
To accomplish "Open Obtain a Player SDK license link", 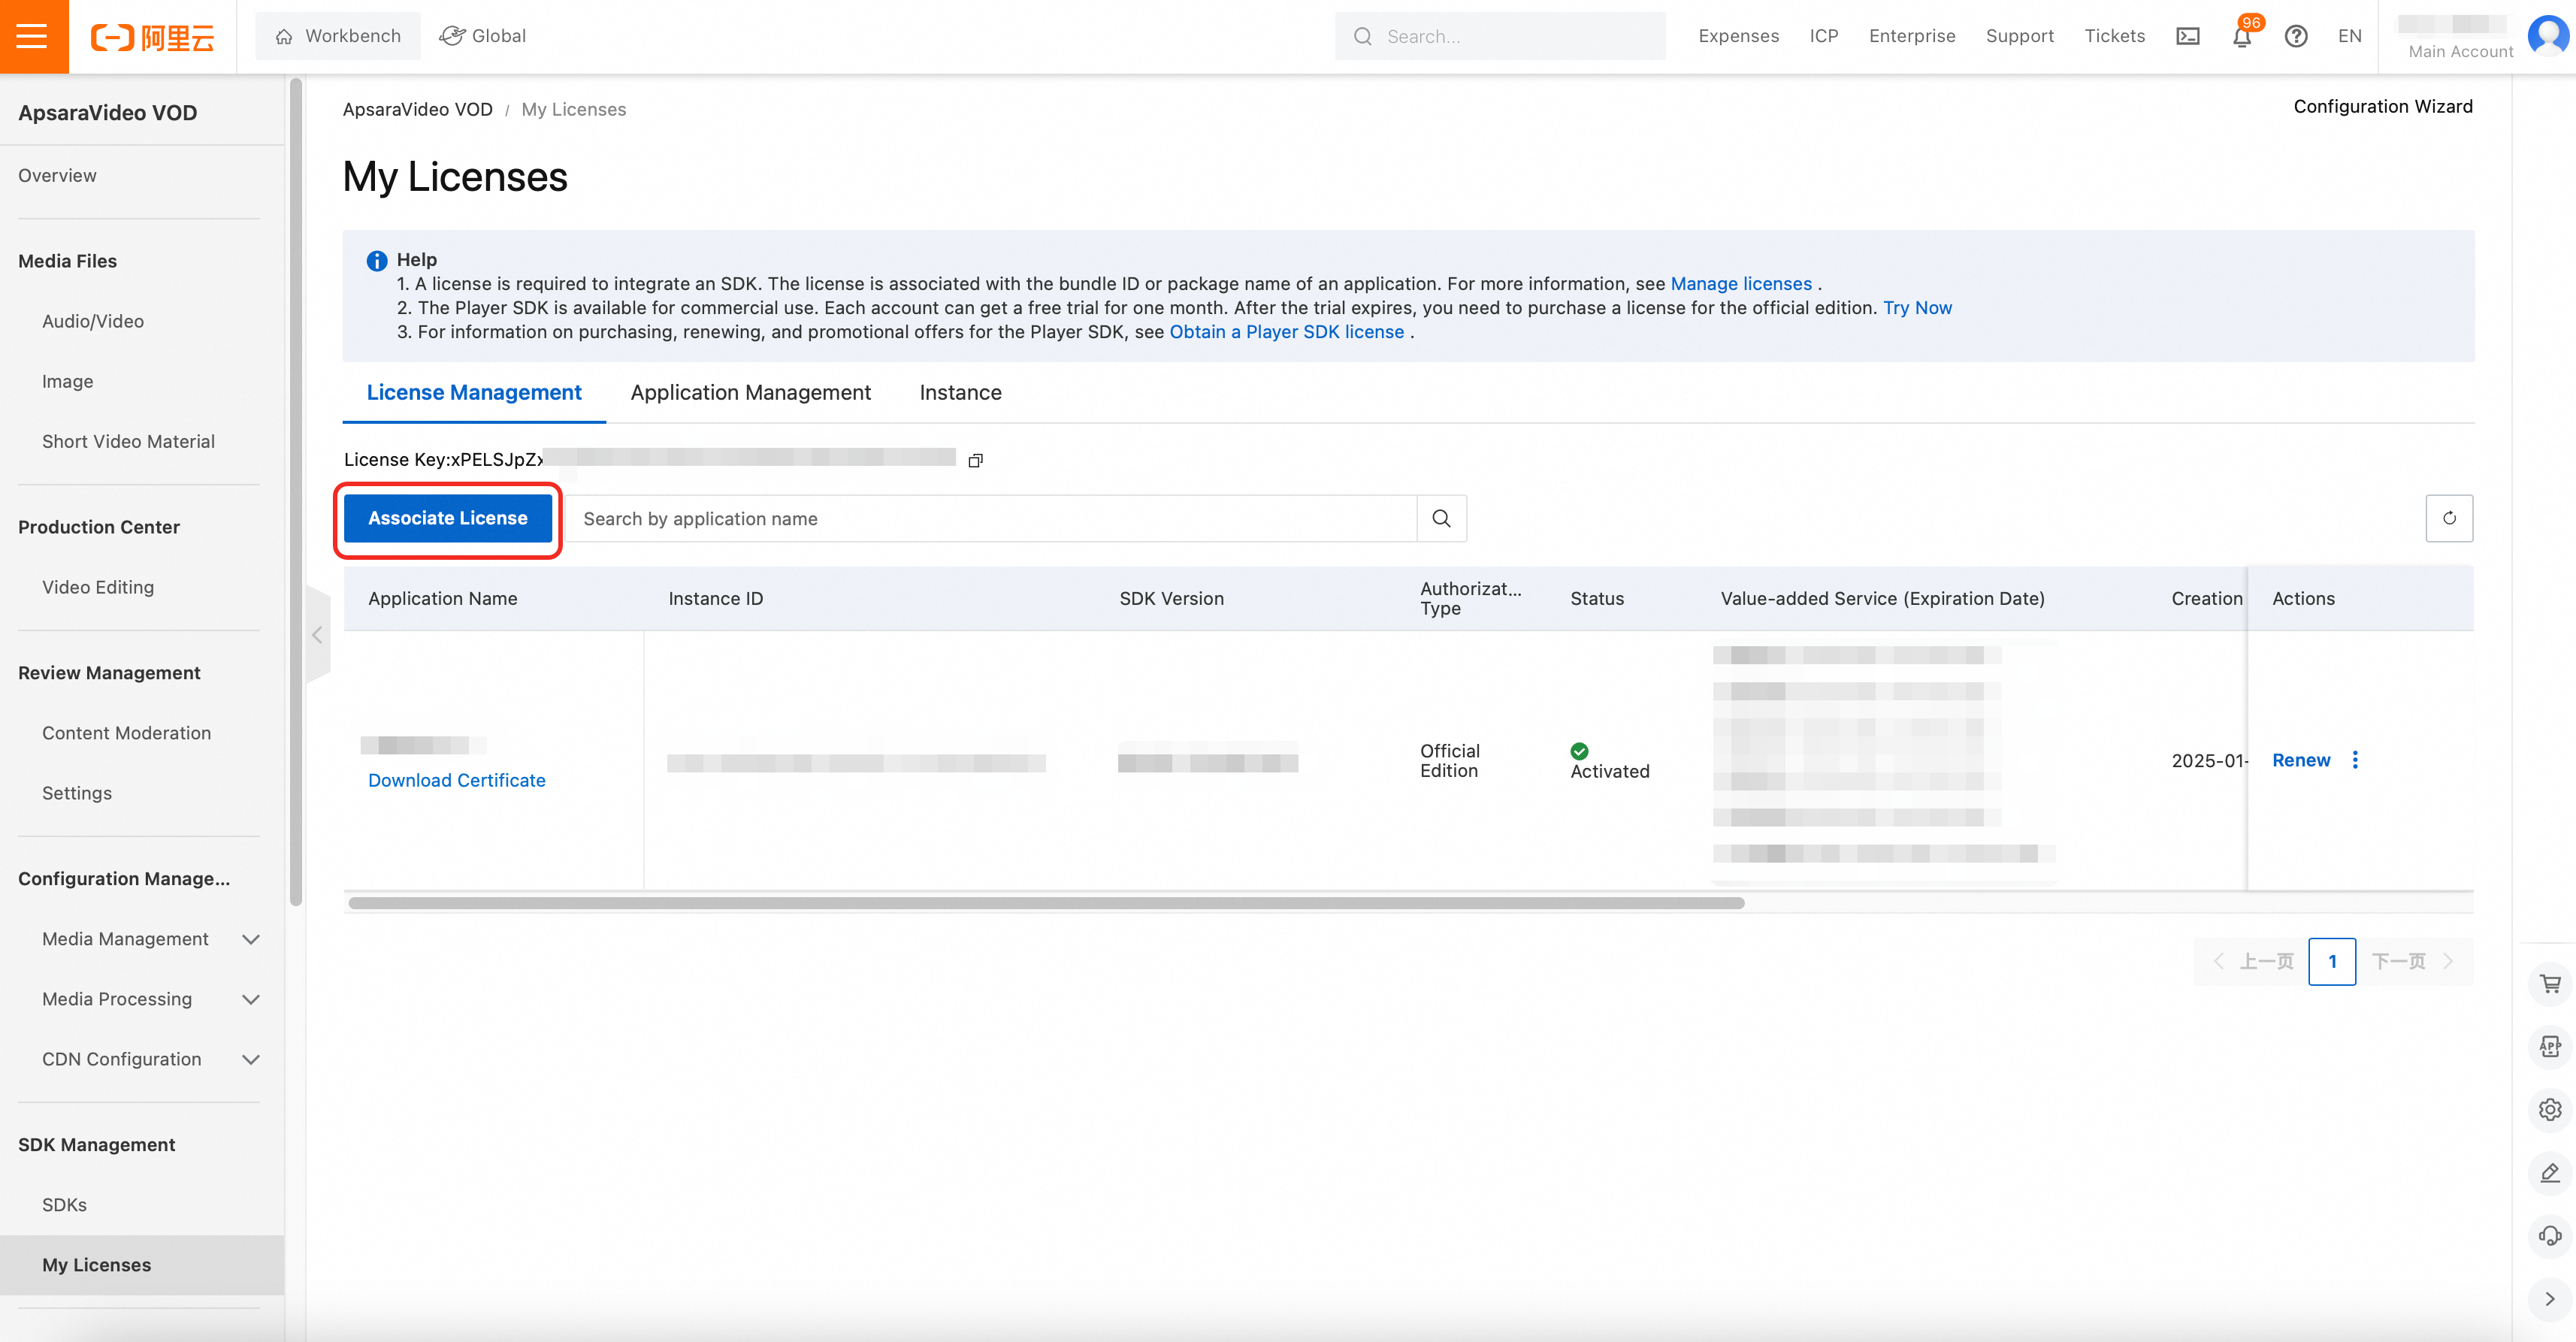I will [1287, 332].
